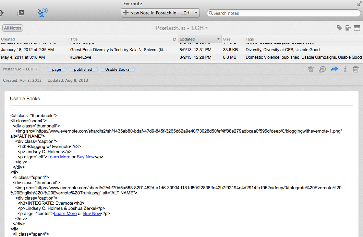Click the tag filter icon

(339, 28)
